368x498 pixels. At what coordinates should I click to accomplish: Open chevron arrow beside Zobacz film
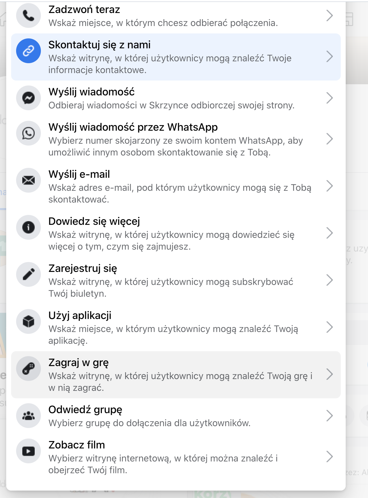coord(330,457)
